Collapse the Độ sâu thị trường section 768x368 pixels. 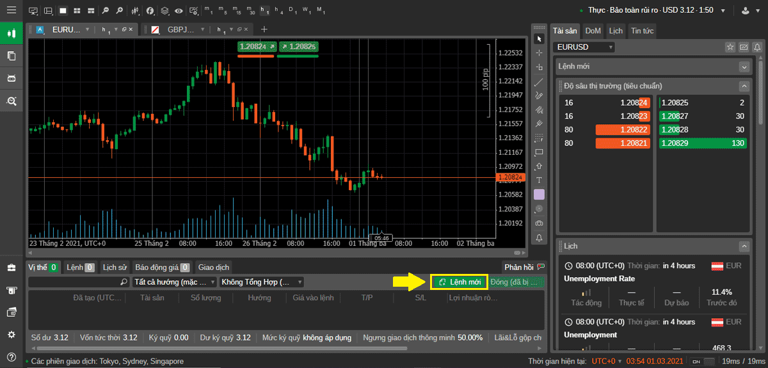[744, 86]
